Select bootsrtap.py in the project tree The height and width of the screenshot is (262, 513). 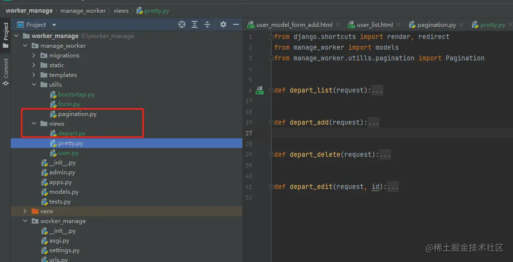point(76,94)
